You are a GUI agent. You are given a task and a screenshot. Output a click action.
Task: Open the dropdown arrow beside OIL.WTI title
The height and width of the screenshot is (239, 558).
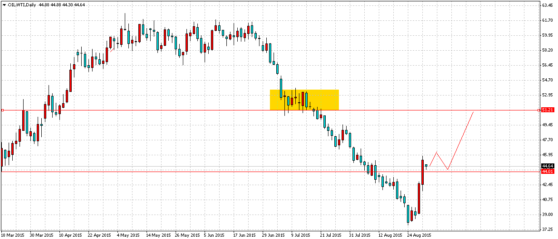4,4
